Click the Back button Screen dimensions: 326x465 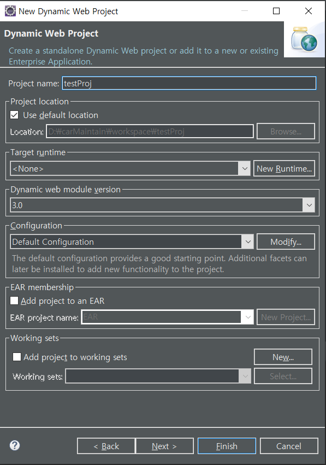click(106, 446)
